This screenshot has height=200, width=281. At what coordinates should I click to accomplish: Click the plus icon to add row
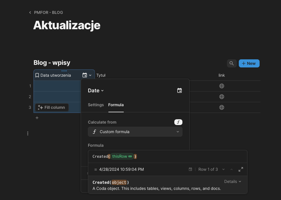coord(37,118)
